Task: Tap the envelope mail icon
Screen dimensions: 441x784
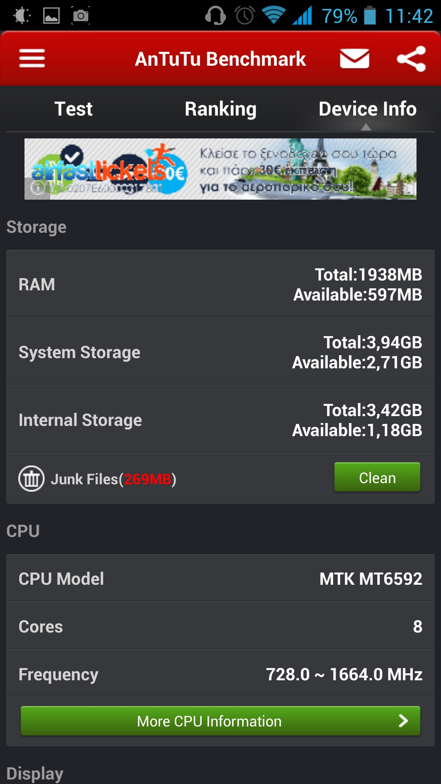Action: coord(354,59)
